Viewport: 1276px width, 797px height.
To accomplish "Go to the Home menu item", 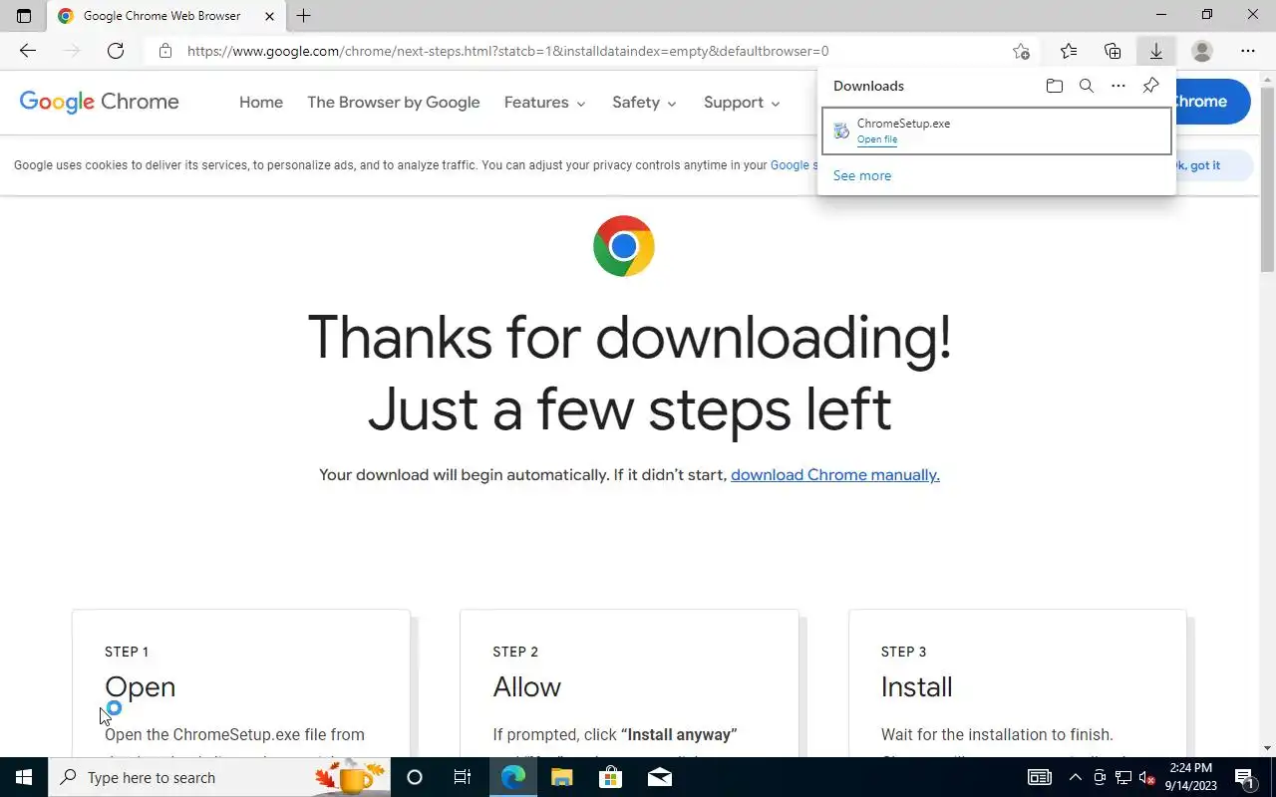I will tap(261, 103).
